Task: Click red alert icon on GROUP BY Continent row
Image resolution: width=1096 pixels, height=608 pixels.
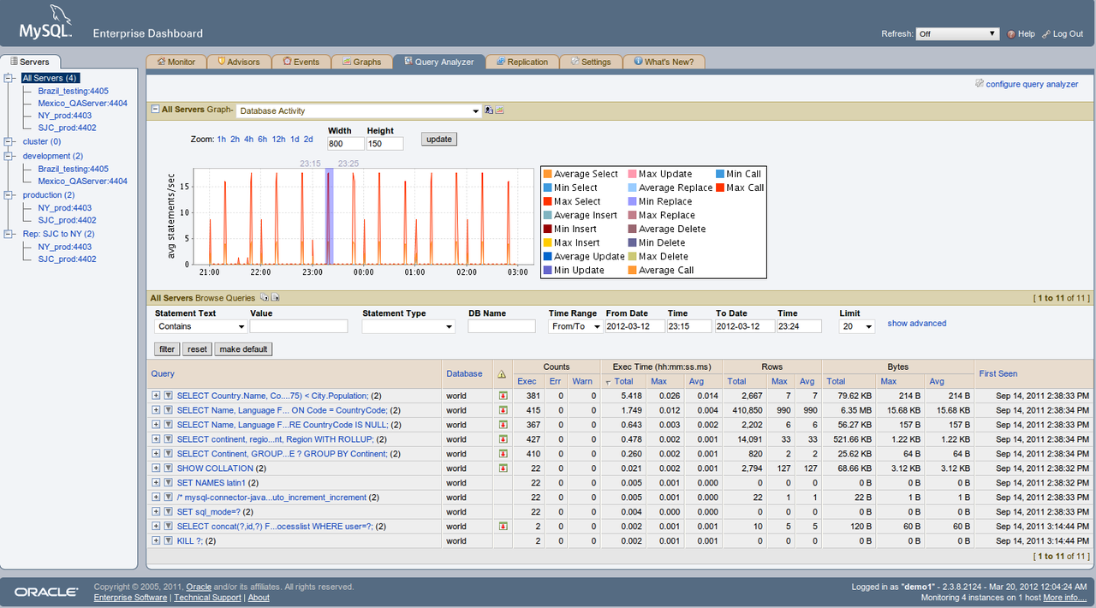Action: (503, 454)
